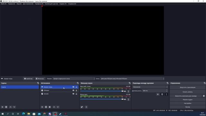Open transition properties three-dot icon

point(166,94)
